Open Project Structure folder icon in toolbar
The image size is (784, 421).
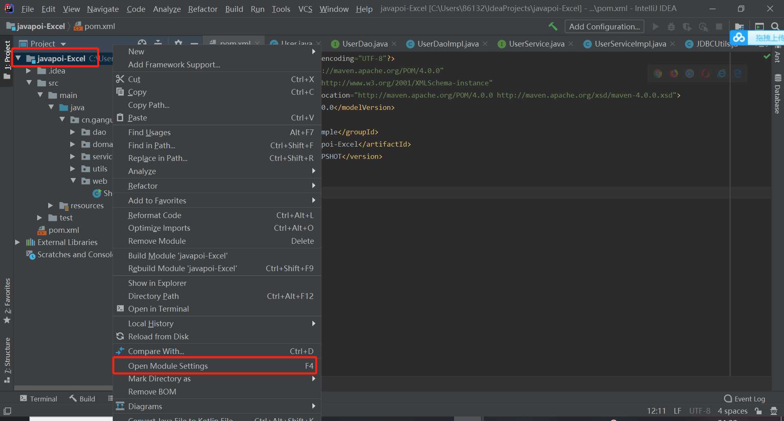point(739,27)
